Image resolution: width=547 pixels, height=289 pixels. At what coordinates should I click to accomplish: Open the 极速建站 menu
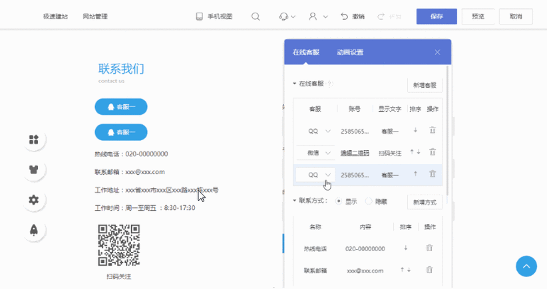pos(55,17)
